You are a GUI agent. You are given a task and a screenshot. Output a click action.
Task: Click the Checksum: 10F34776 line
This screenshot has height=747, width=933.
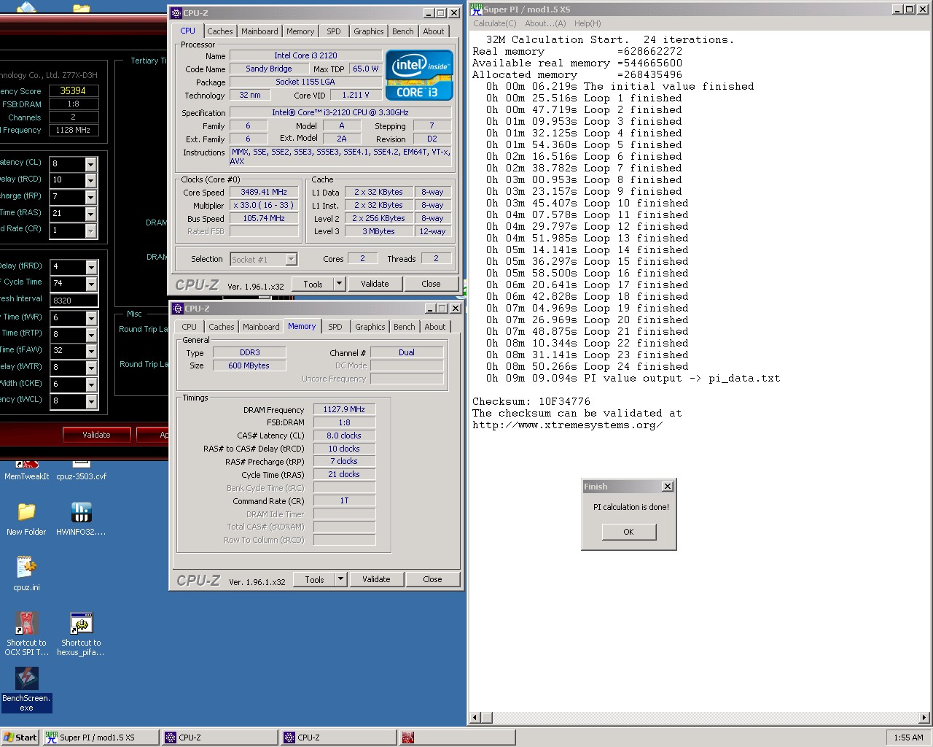[x=531, y=401]
